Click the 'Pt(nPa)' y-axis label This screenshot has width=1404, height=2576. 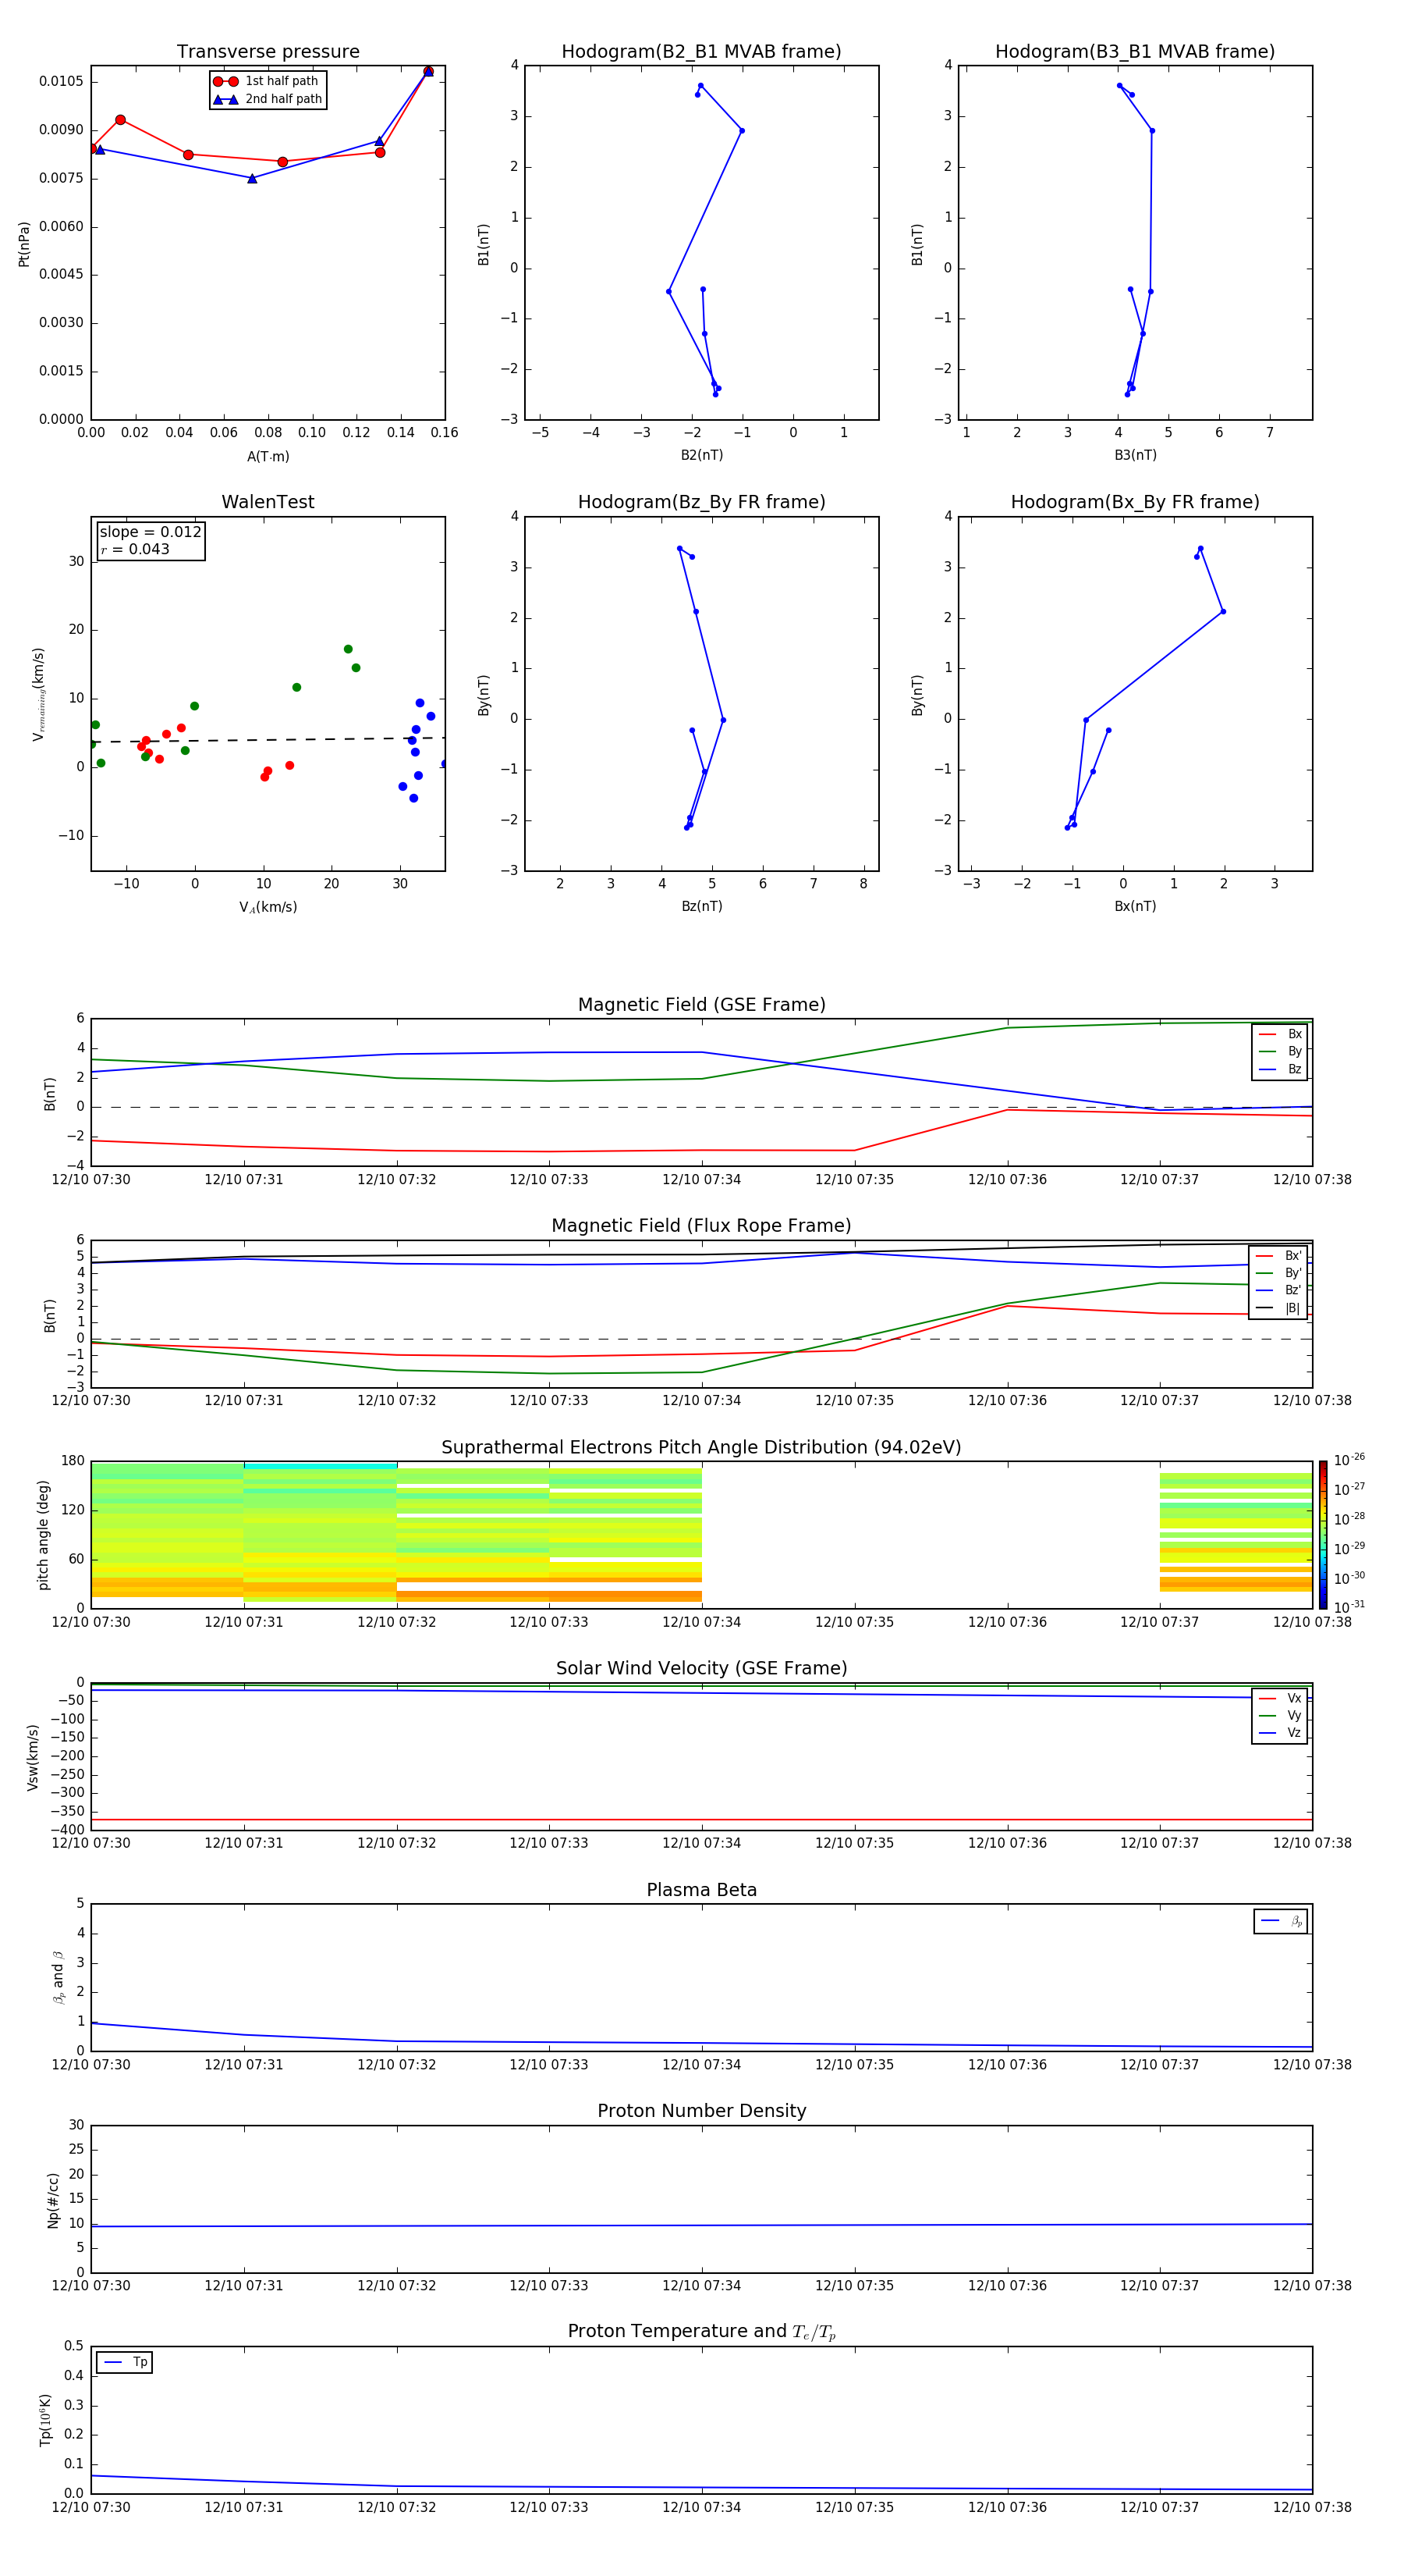point(24,244)
